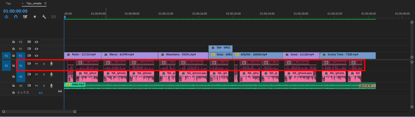Toggle track targeting for V3
The height and width of the screenshot is (117, 415).
20,42
